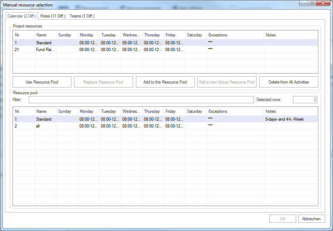Switch to the Calendar (2 Diff.) tab
The width and height of the screenshot is (333, 231).
click(x=22, y=16)
